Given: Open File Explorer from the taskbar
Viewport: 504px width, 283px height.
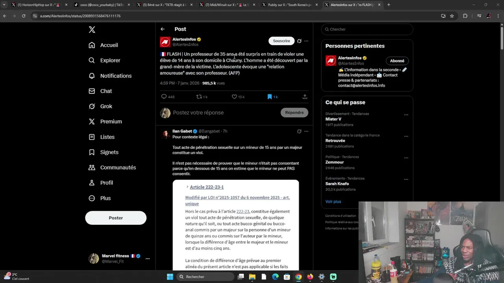Looking at the screenshot, I should click(252, 277).
